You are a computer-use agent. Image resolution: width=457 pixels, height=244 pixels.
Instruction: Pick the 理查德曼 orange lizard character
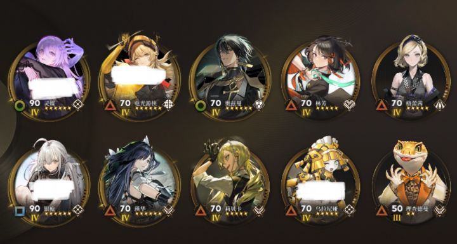[411, 182]
